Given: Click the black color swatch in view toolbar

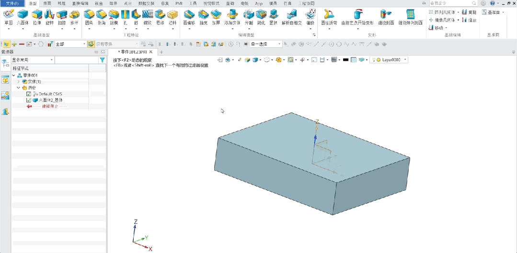Looking at the screenshot, I should tap(345, 60).
